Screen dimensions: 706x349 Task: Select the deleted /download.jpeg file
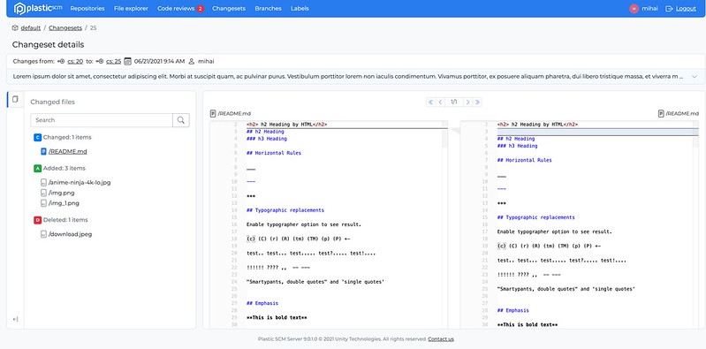click(70, 234)
